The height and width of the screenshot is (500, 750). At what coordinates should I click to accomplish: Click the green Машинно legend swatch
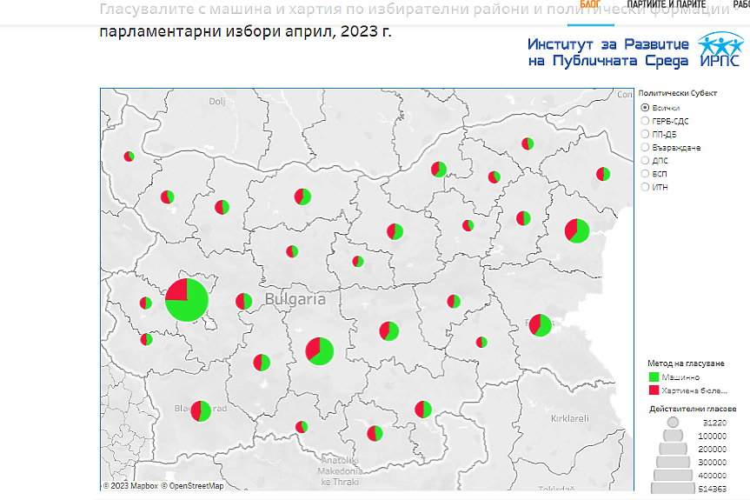(x=654, y=377)
